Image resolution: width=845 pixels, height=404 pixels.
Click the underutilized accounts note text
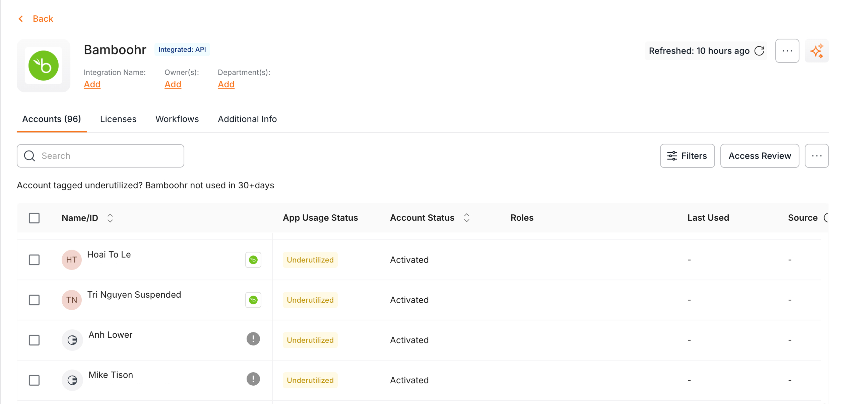tap(145, 185)
